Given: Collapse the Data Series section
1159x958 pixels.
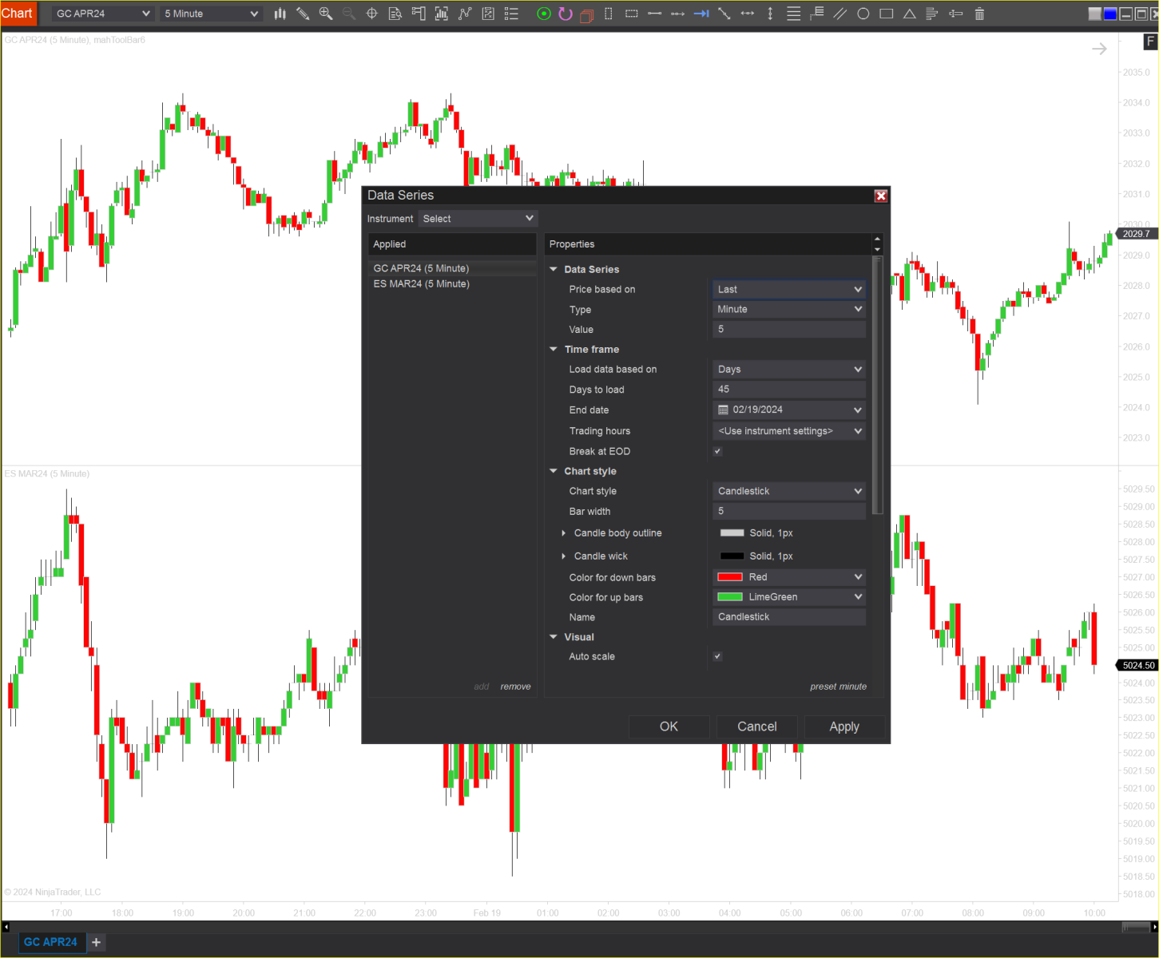Looking at the screenshot, I should [x=554, y=269].
